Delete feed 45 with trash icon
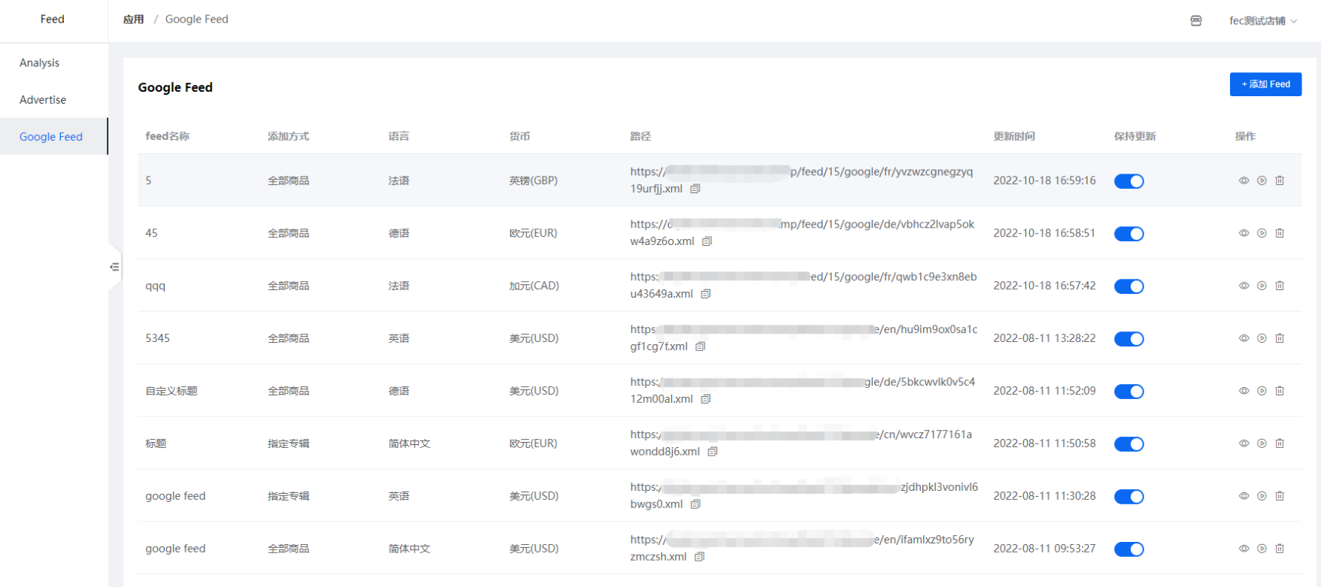1321x587 pixels. [x=1280, y=233]
